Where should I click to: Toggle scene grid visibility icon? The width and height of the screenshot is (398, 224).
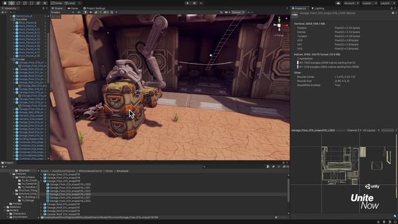(x=112, y=12)
